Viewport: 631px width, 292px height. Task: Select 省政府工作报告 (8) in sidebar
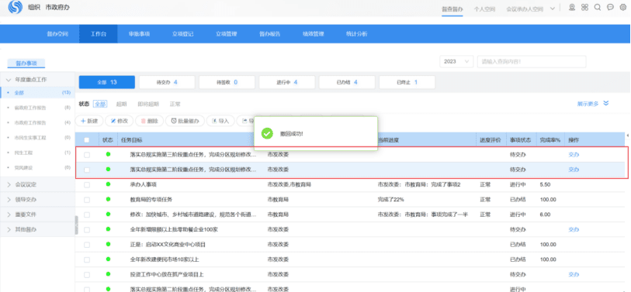[37, 108]
